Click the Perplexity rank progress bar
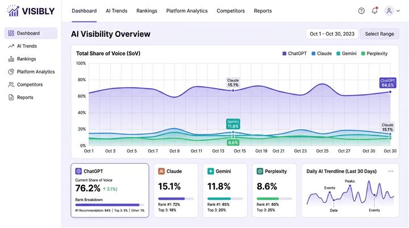This screenshot has height=228, width=409. click(x=274, y=199)
